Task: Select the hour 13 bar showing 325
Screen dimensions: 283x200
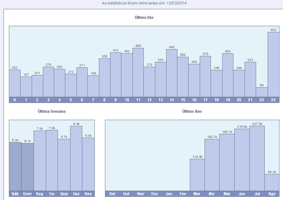Action: point(161,80)
